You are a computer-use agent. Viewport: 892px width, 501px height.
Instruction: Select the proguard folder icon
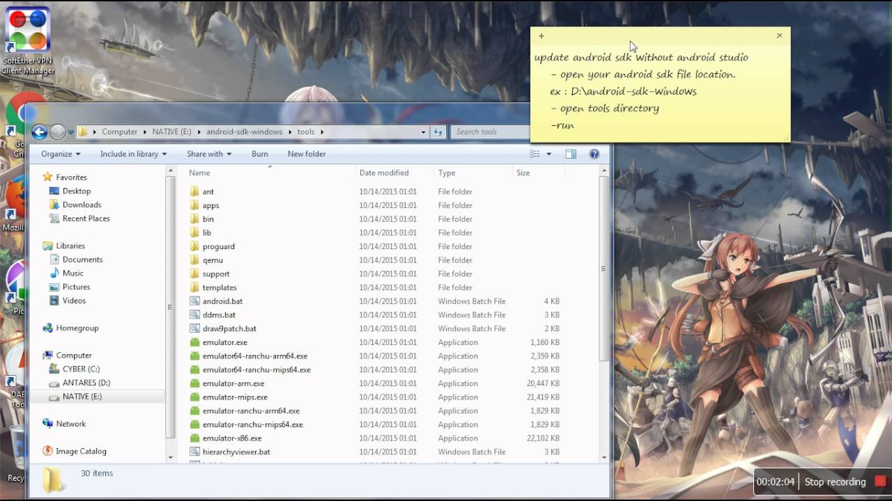point(195,246)
